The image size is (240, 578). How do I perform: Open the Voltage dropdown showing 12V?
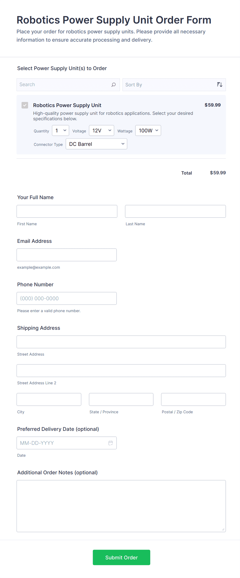pyautogui.click(x=101, y=130)
